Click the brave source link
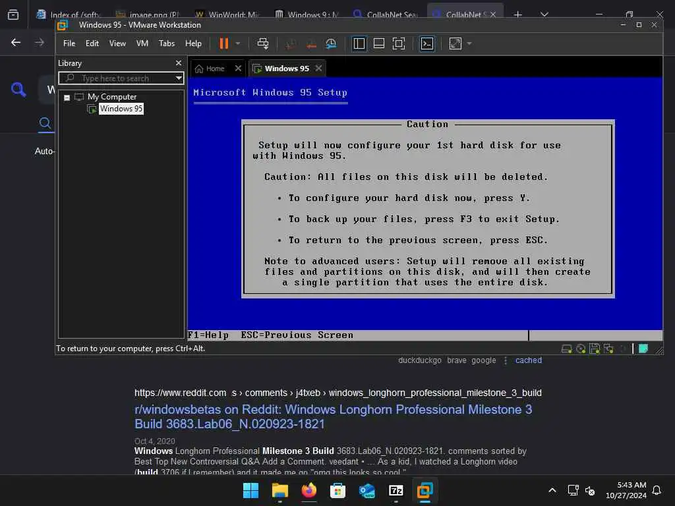The height and width of the screenshot is (506, 675). click(x=457, y=360)
